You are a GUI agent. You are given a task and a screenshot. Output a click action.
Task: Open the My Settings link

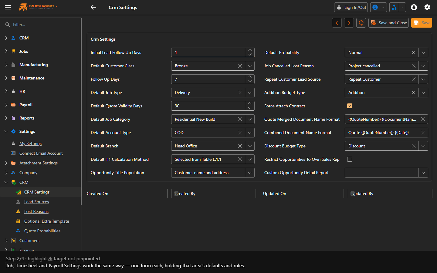click(30, 143)
